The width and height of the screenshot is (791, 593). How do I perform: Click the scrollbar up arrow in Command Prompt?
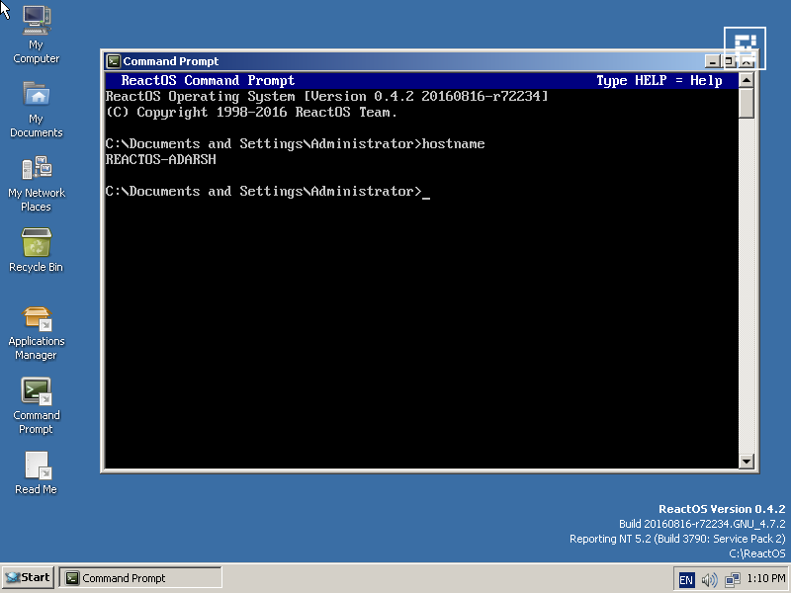pyautogui.click(x=747, y=80)
